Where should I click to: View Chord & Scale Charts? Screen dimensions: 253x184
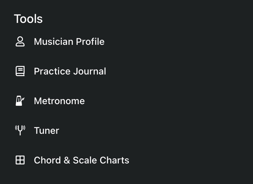point(126,160)
